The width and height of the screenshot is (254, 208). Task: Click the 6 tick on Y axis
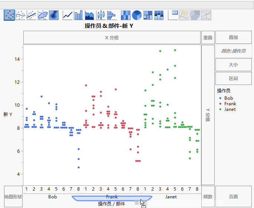pyautogui.click(x=18, y=151)
